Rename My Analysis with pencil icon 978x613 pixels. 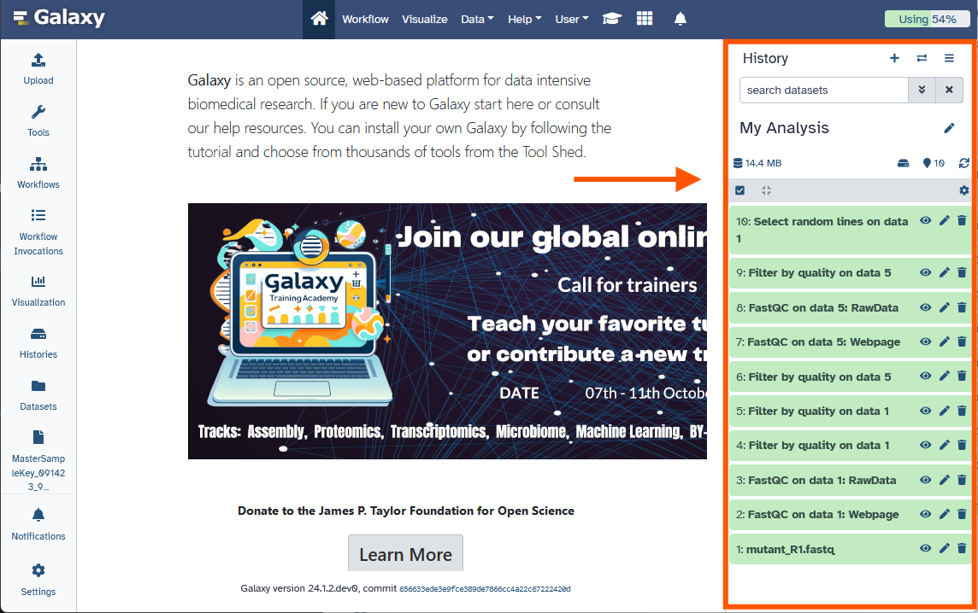[x=949, y=128]
